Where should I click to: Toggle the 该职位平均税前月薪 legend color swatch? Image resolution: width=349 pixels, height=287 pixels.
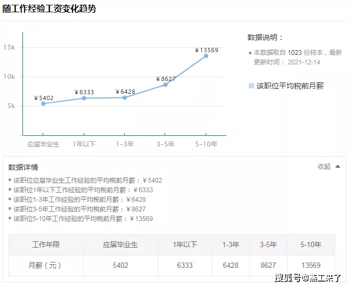tap(251, 86)
